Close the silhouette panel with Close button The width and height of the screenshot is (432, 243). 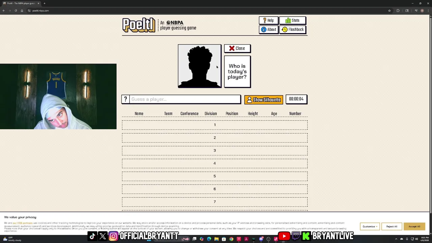point(237,49)
